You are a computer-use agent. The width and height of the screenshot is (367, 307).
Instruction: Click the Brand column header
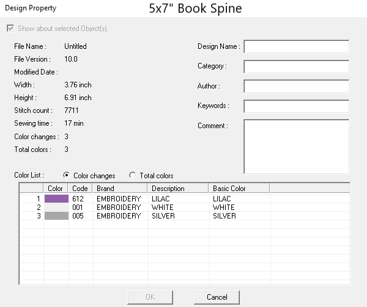point(120,189)
